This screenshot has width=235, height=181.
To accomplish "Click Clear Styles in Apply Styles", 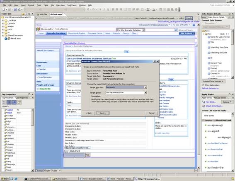I will [209, 116].
